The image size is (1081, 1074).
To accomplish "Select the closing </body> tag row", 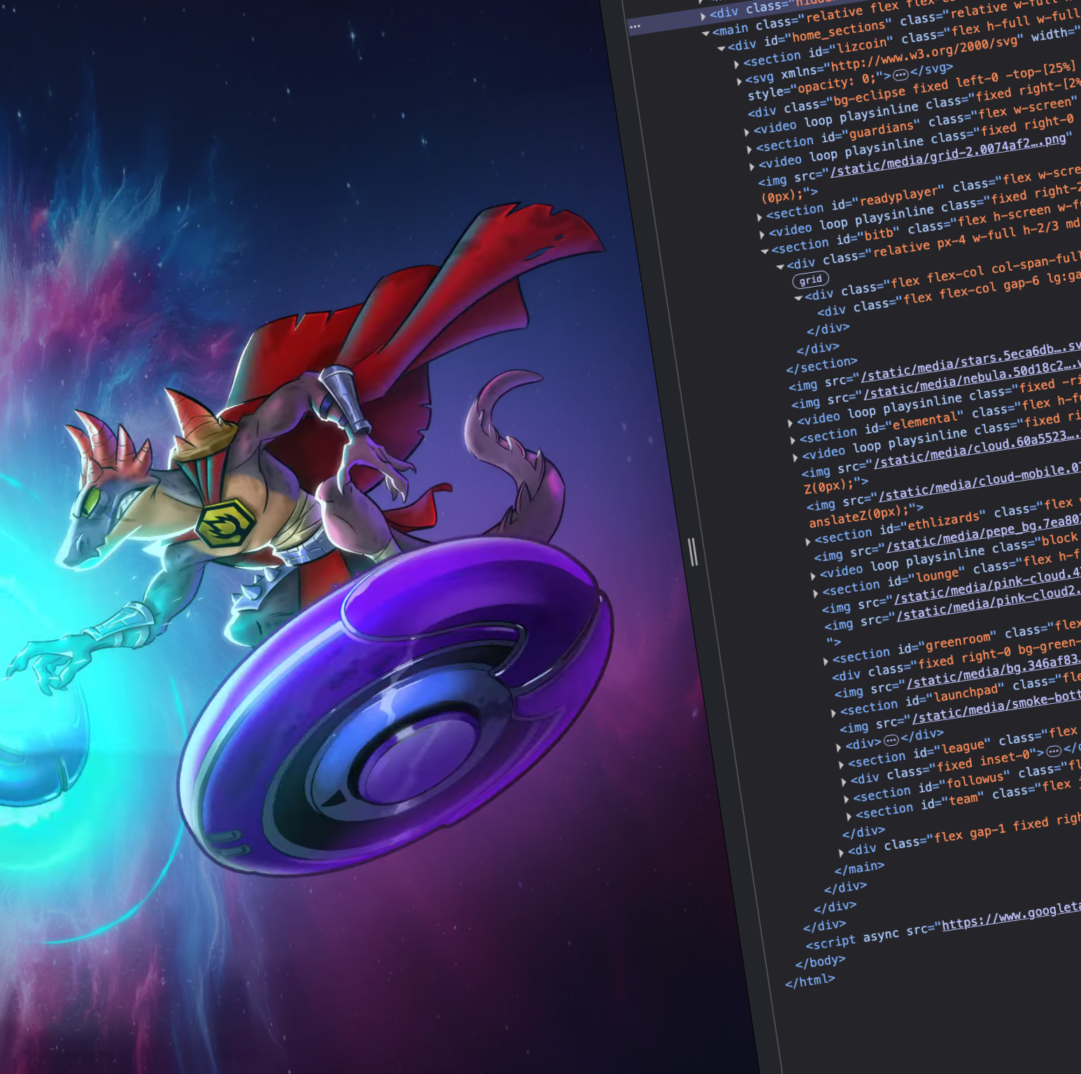I will coord(820,961).
